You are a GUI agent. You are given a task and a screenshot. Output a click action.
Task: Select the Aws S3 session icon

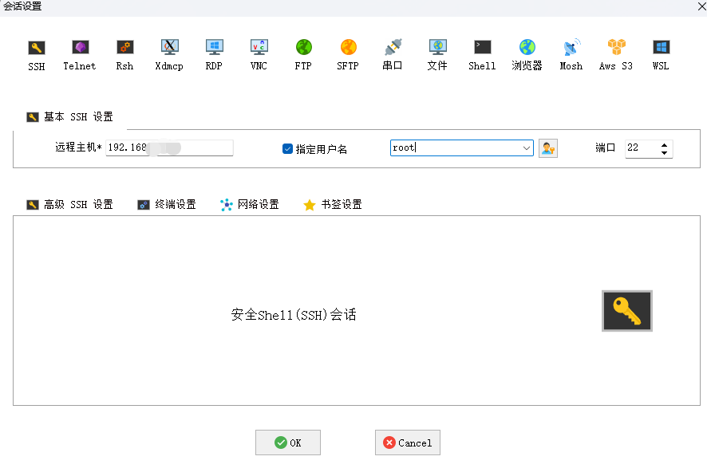coord(616,55)
